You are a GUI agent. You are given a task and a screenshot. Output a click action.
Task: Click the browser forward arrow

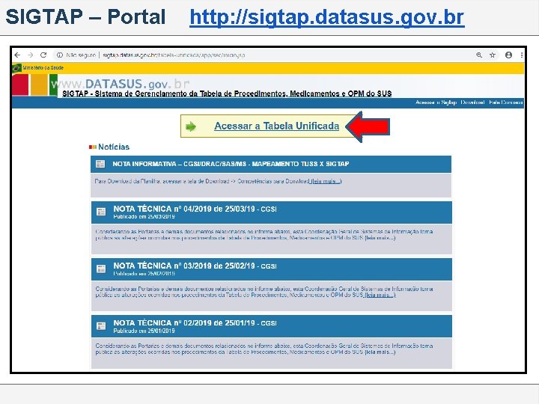pyautogui.click(x=31, y=55)
